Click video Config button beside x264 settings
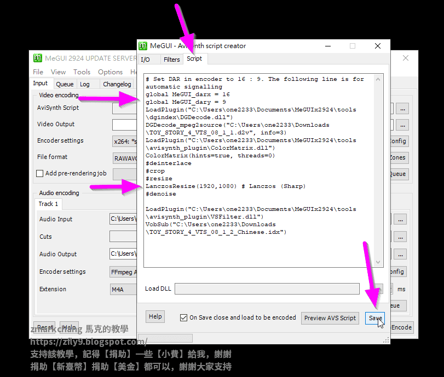 [x=399, y=141]
